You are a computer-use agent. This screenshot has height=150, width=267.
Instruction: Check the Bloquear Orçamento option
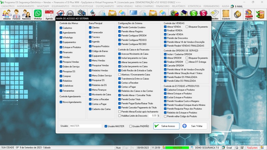click(187, 27)
